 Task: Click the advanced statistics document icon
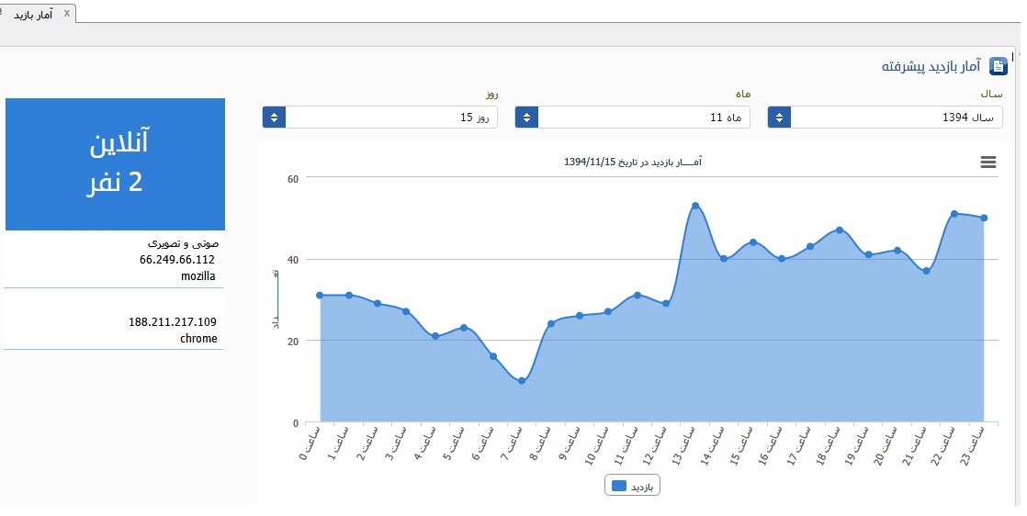[x=999, y=66]
